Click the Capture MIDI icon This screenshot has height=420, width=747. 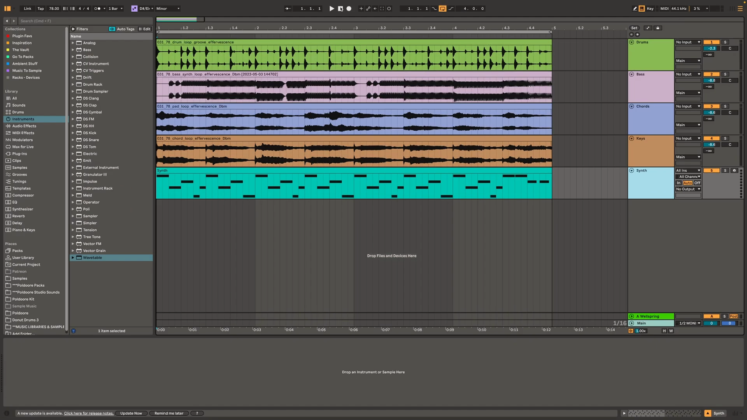coord(382,9)
